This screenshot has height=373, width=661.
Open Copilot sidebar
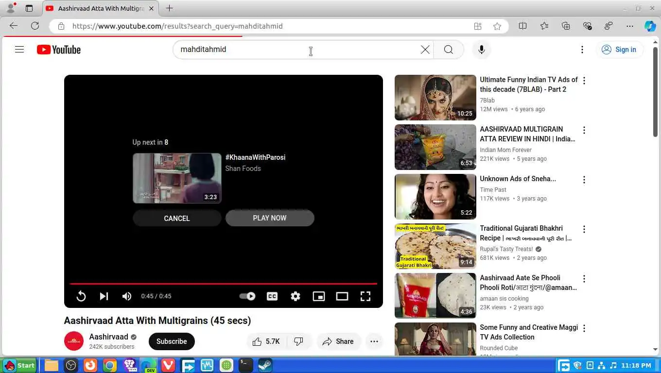point(650,26)
